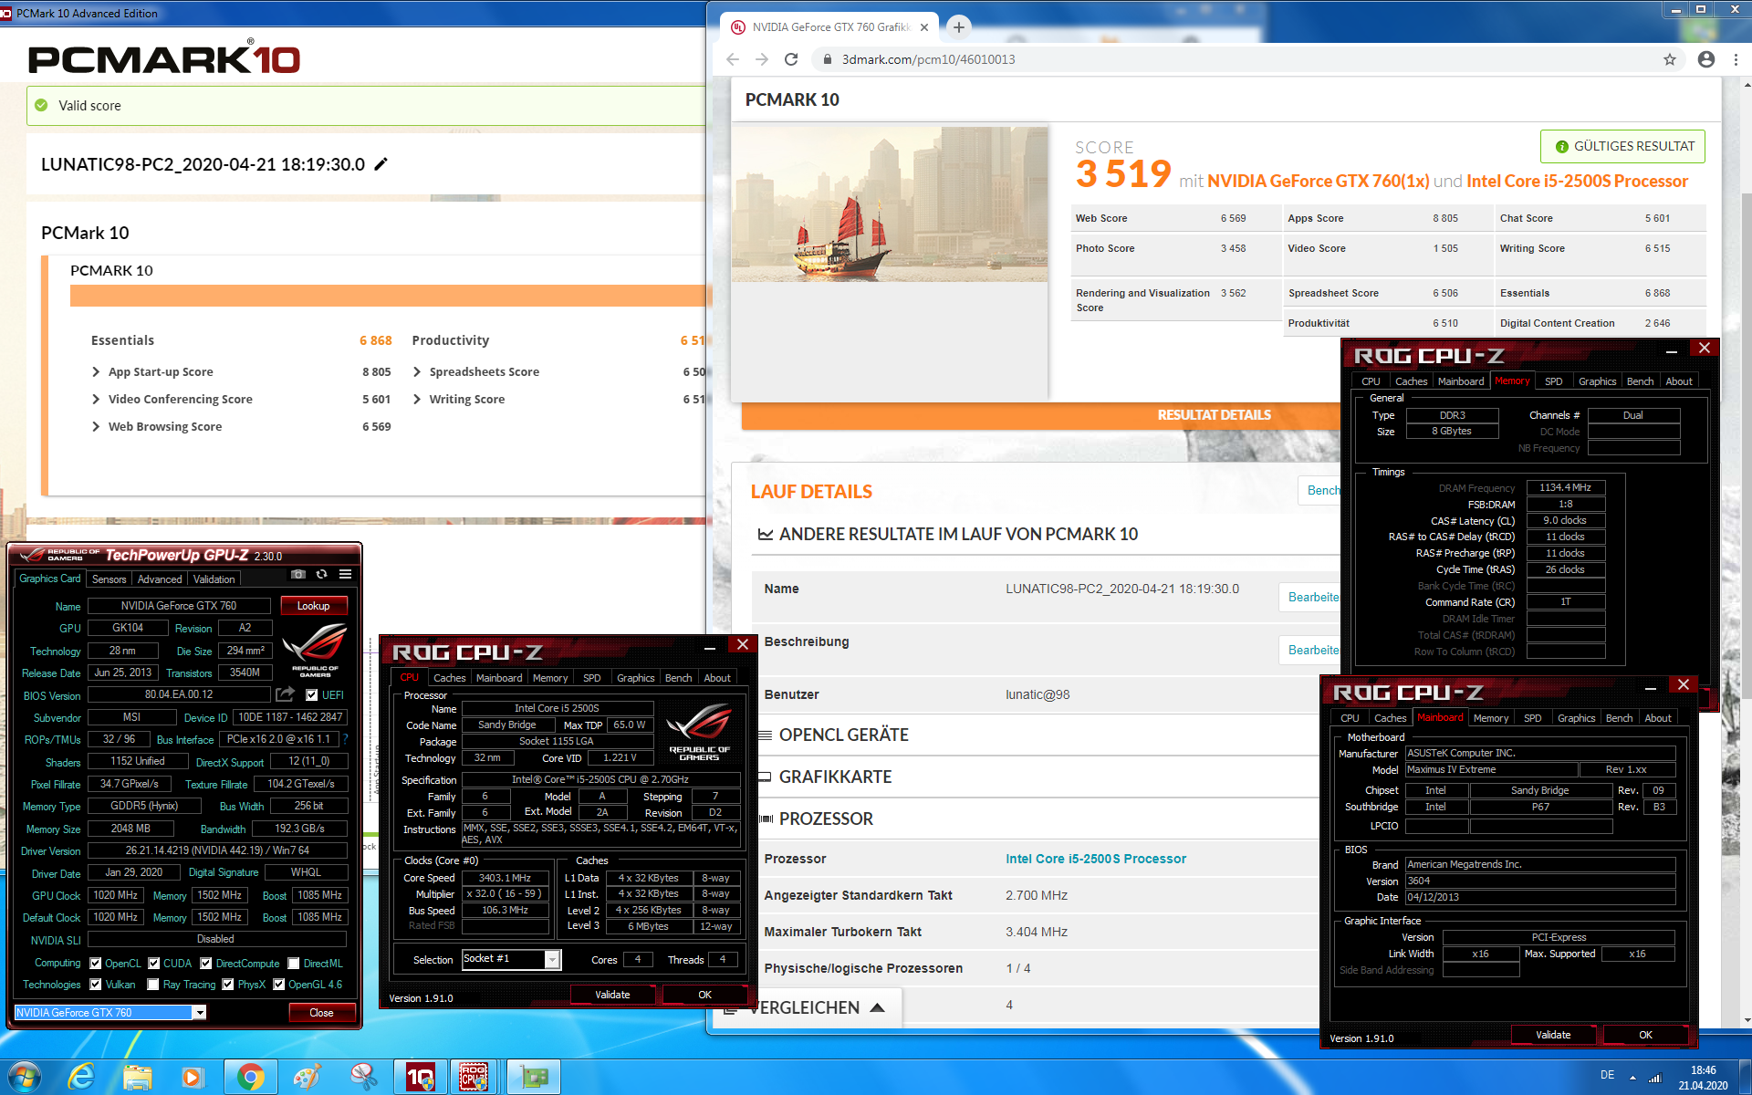Image resolution: width=1752 pixels, height=1095 pixels.
Task: Toggle PhysX checkbox
Action: coord(227,984)
